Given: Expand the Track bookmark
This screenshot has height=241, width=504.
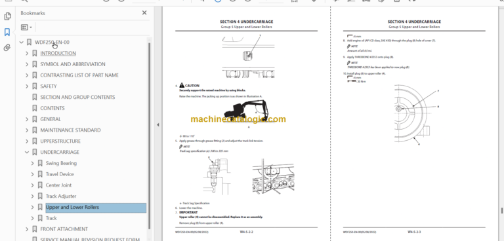Looking at the screenshot, I should [x=32, y=218].
